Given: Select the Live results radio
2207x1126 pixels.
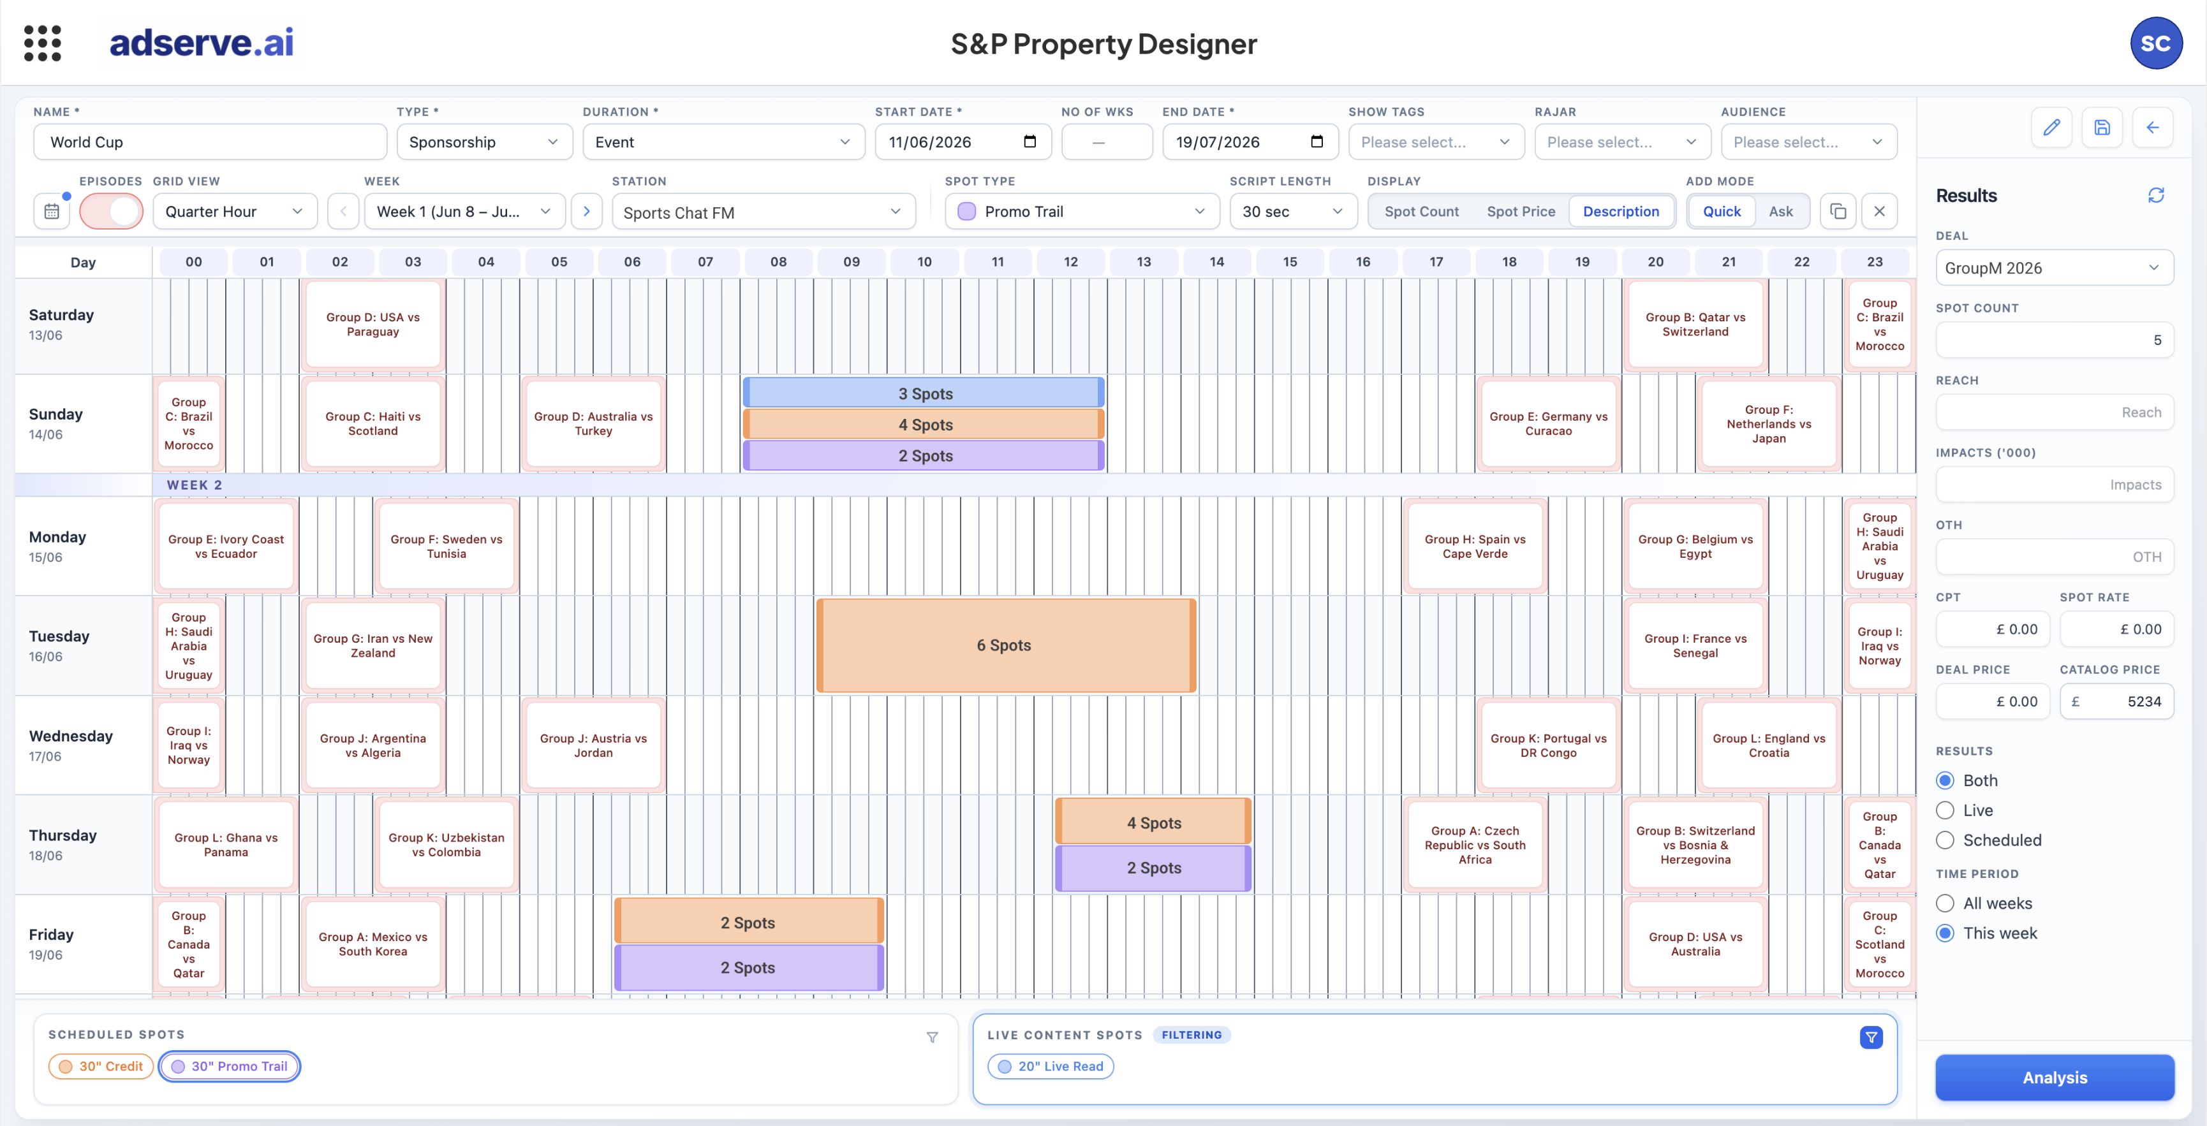Looking at the screenshot, I should pyautogui.click(x=1945, y=810).
